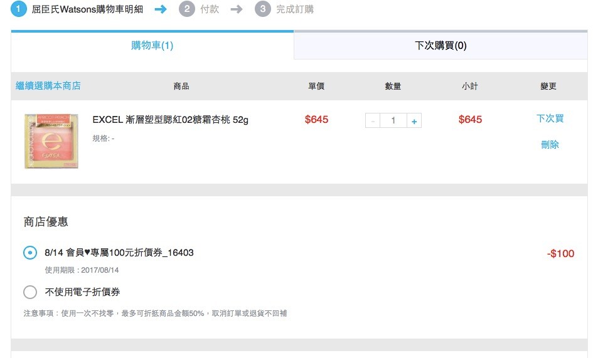
Task: Remove item with 刪除 link
Action: 550,144
